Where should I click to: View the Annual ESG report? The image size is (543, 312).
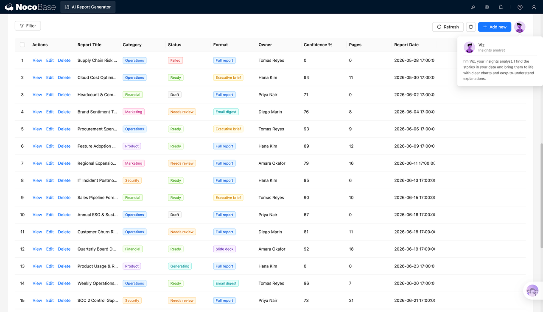[37, 215]
